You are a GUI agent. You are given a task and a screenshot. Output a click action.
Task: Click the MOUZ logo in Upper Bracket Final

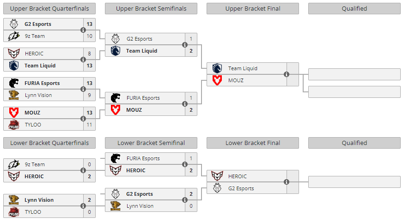[x=217, y=80]
